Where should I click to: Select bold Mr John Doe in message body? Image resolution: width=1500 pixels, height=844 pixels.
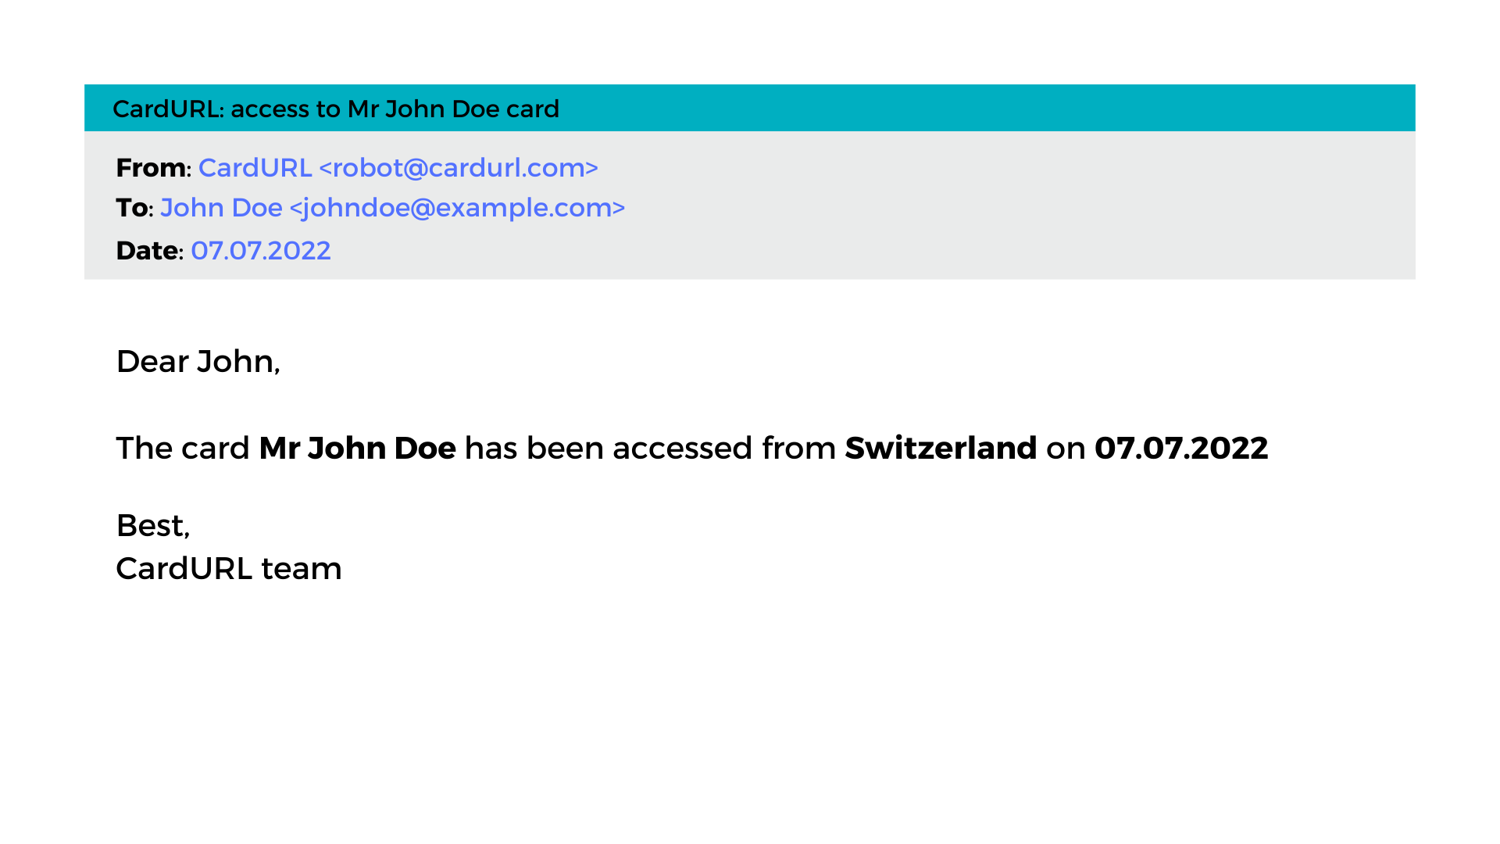pyautogui.click(x=357, y=449)
